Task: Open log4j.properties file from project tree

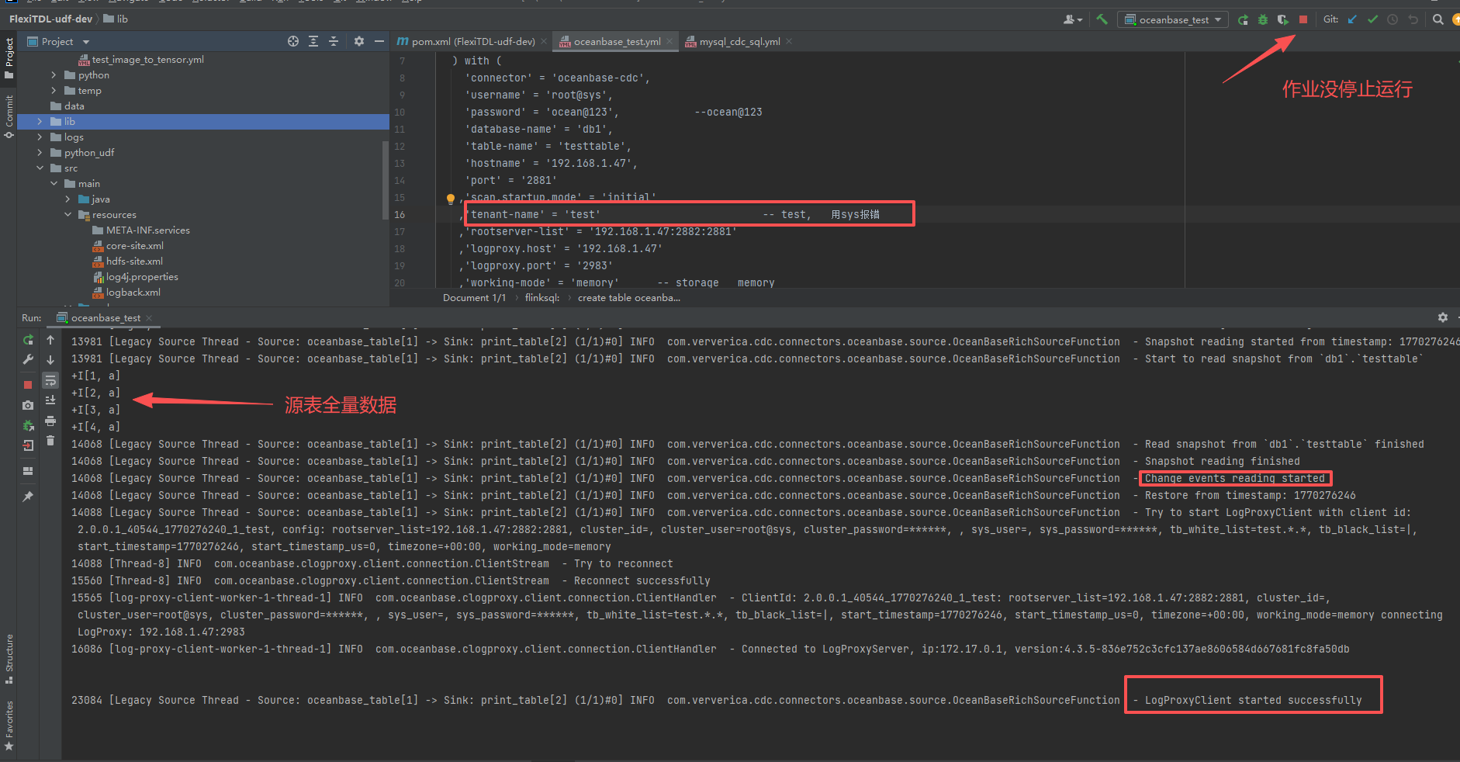Action: coord(142,277)
